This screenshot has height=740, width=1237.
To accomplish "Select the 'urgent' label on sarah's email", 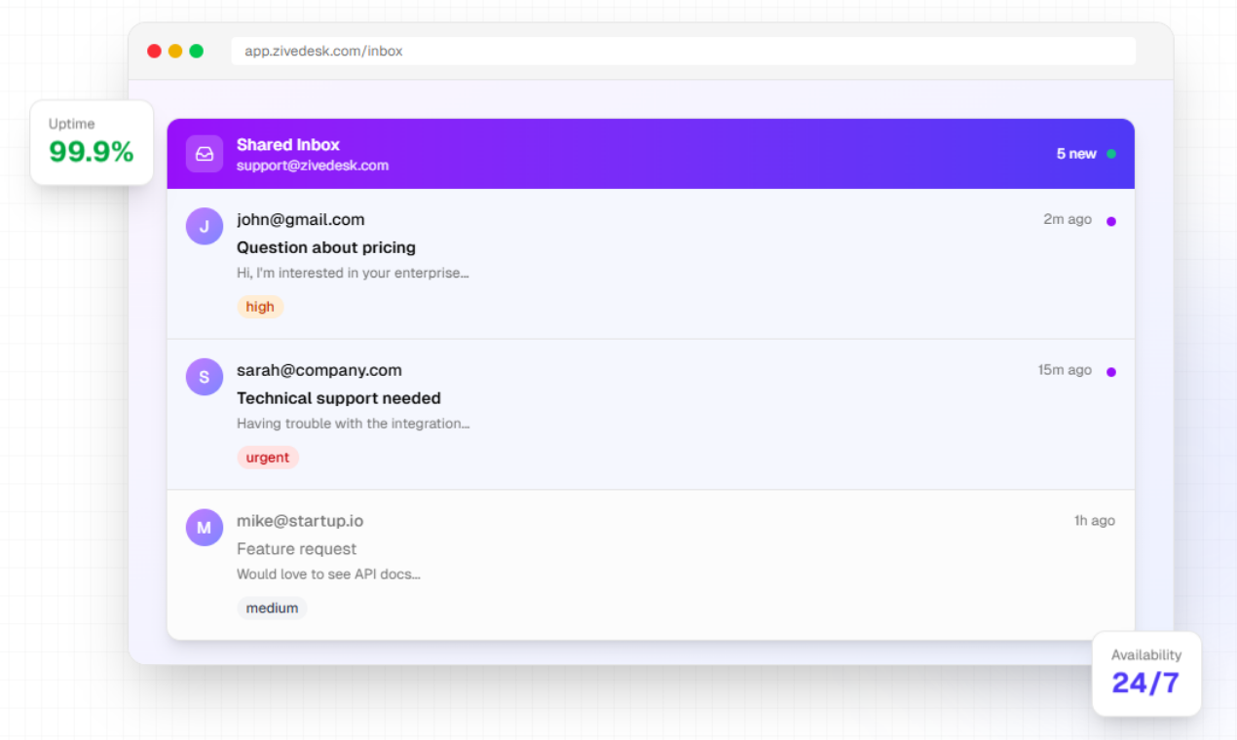I will tap(268, 457).
